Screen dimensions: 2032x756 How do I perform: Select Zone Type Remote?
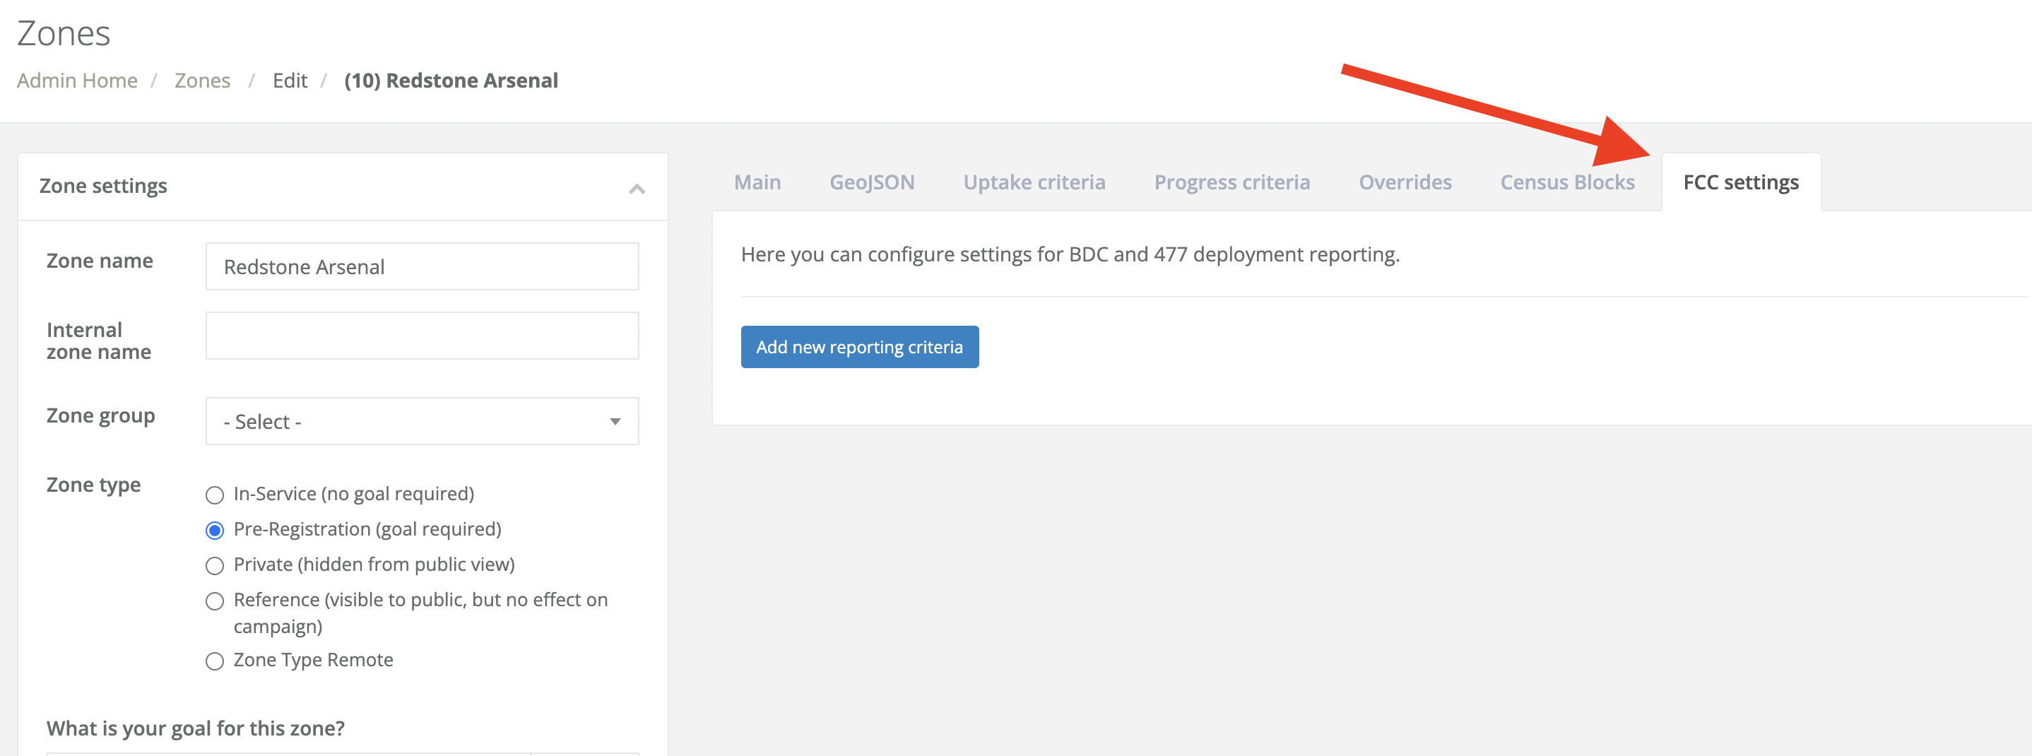[214, 661]
